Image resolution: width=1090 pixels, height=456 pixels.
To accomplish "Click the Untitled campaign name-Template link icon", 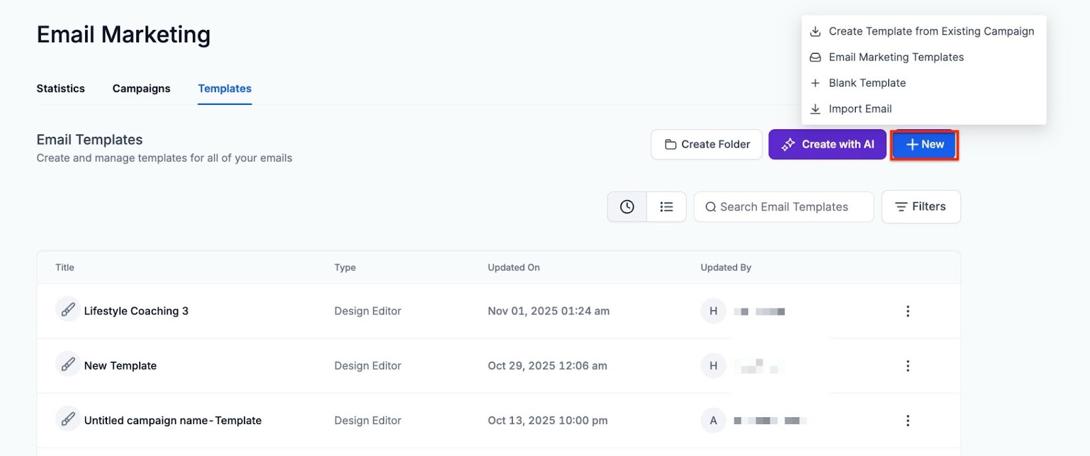I will coord(67,419).
